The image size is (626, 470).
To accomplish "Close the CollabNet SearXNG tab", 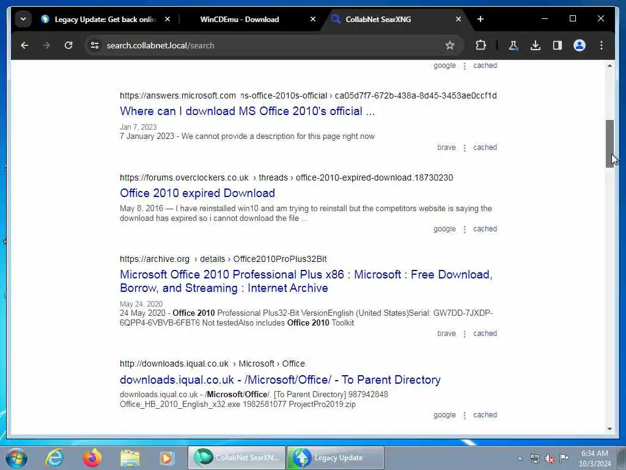I will [458, 19].
